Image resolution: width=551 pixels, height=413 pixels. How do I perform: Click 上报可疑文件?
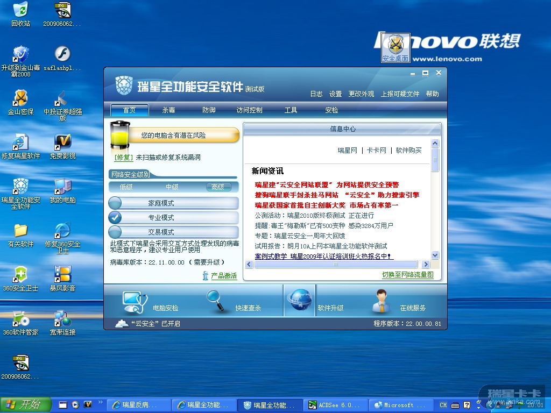400,94
